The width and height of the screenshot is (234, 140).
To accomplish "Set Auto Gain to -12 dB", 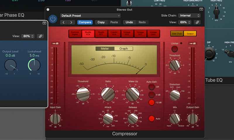I will tap(152, 102).
